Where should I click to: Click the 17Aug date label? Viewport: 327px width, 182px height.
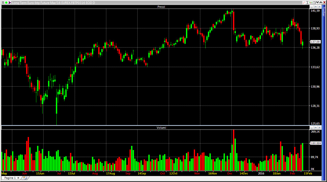(110, 173)
